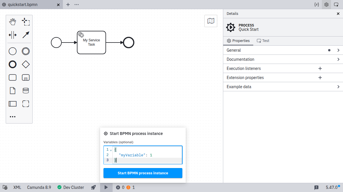Viewport: 343px width, 192px height.
Task: Select the start event in the diagram
Action: [x=56, y=43]
